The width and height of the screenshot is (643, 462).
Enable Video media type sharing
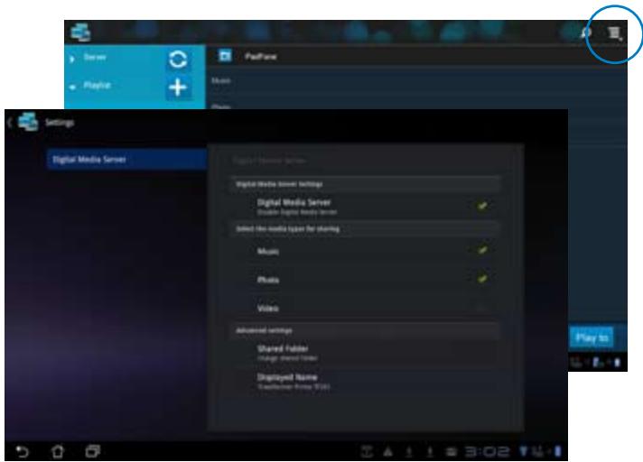coord(483,309)
